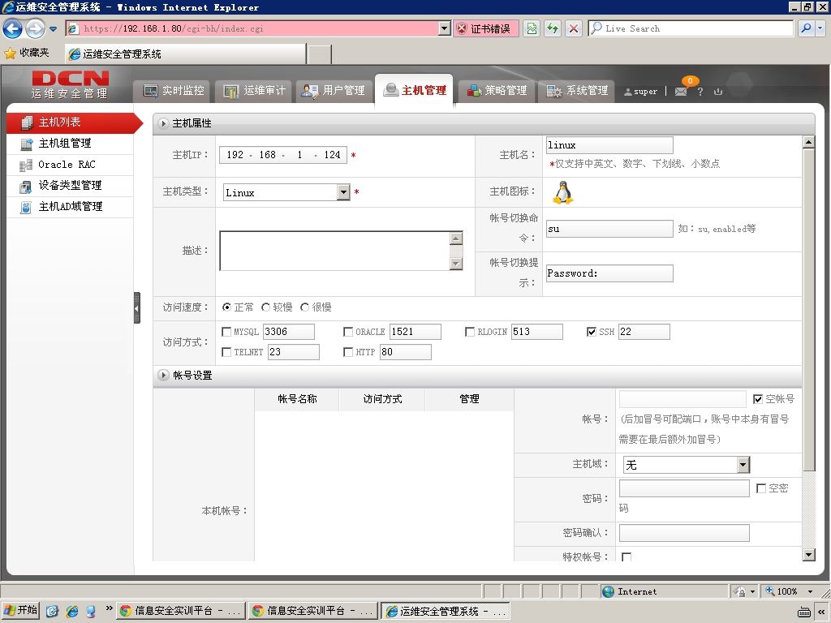The image size is (831, 623).
Task: Collapse the left sidebar with its handle
Action: (x=136, y=307)
